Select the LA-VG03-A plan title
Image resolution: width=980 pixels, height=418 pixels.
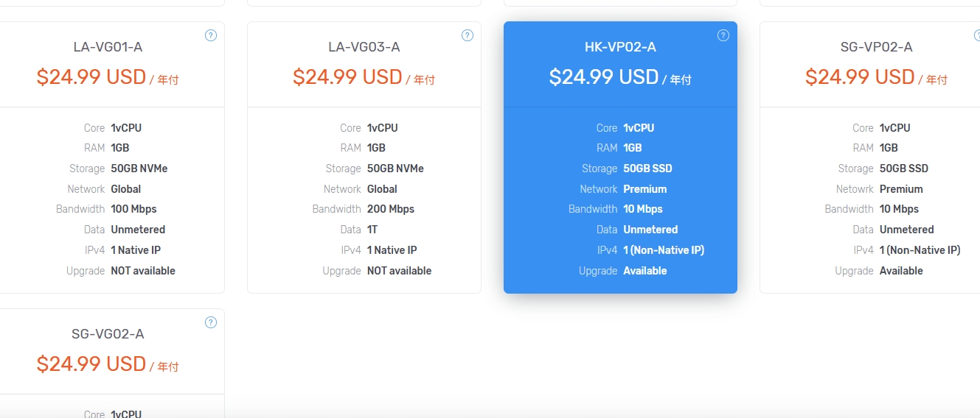coord(364,47)
